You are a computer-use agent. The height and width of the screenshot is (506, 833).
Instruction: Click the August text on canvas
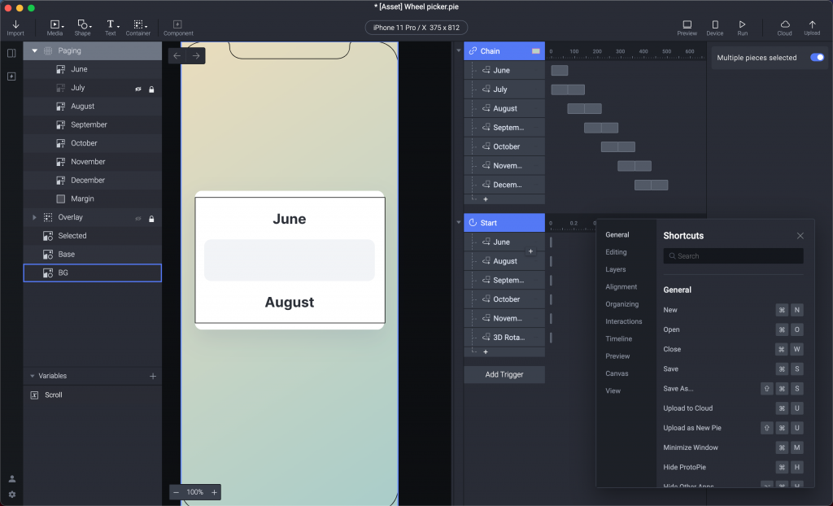(290, 302)
